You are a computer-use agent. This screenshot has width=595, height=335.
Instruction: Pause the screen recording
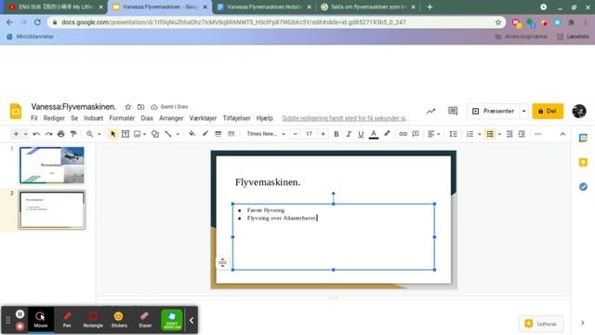20,315
